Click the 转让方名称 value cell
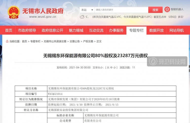This screenshot has width=190, height=123. coord(112,110)
